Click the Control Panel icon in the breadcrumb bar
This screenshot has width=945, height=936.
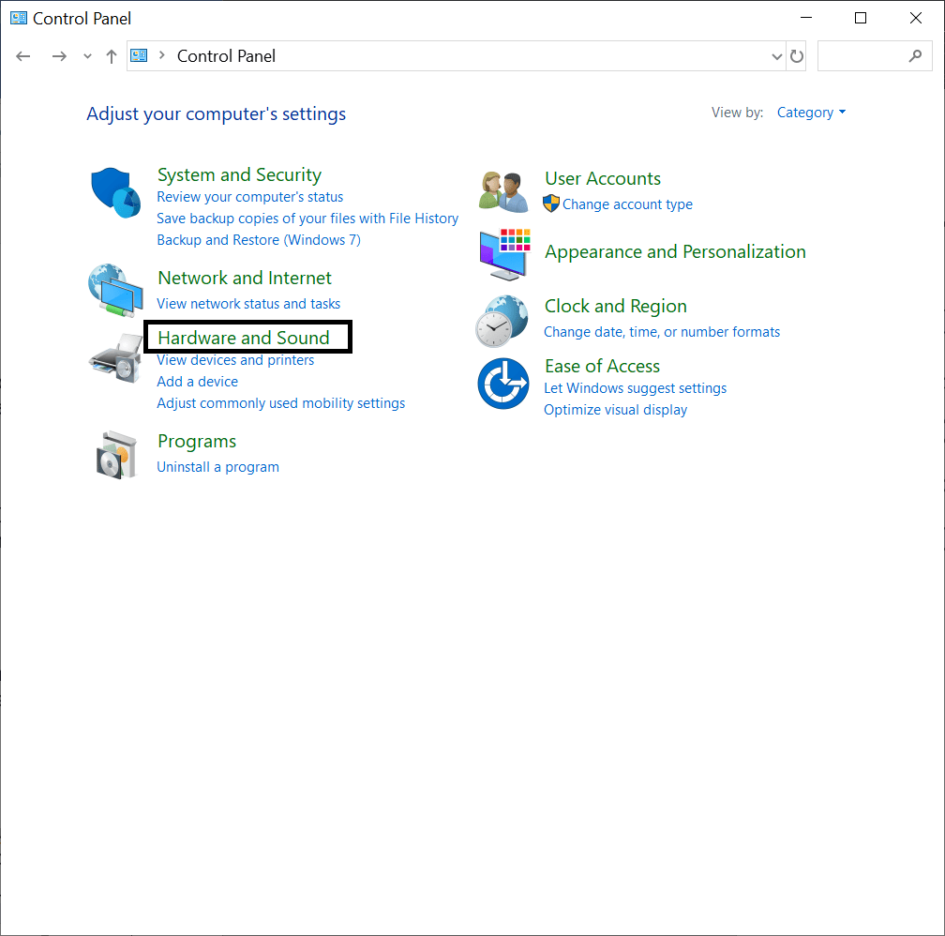pyautogui.click(x=138, y=55)
